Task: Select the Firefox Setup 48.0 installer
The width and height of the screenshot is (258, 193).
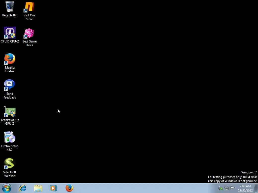Action: click(10, 141)
